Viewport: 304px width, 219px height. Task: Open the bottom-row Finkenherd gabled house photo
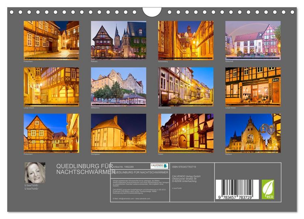click(51, 133)
